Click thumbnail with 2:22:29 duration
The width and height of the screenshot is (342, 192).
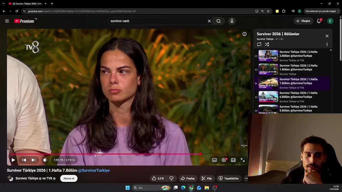pos(268,97)
